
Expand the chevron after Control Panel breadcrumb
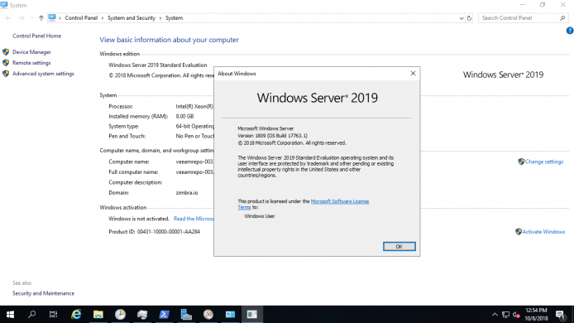pyautogui.click(x=103, y=18)
